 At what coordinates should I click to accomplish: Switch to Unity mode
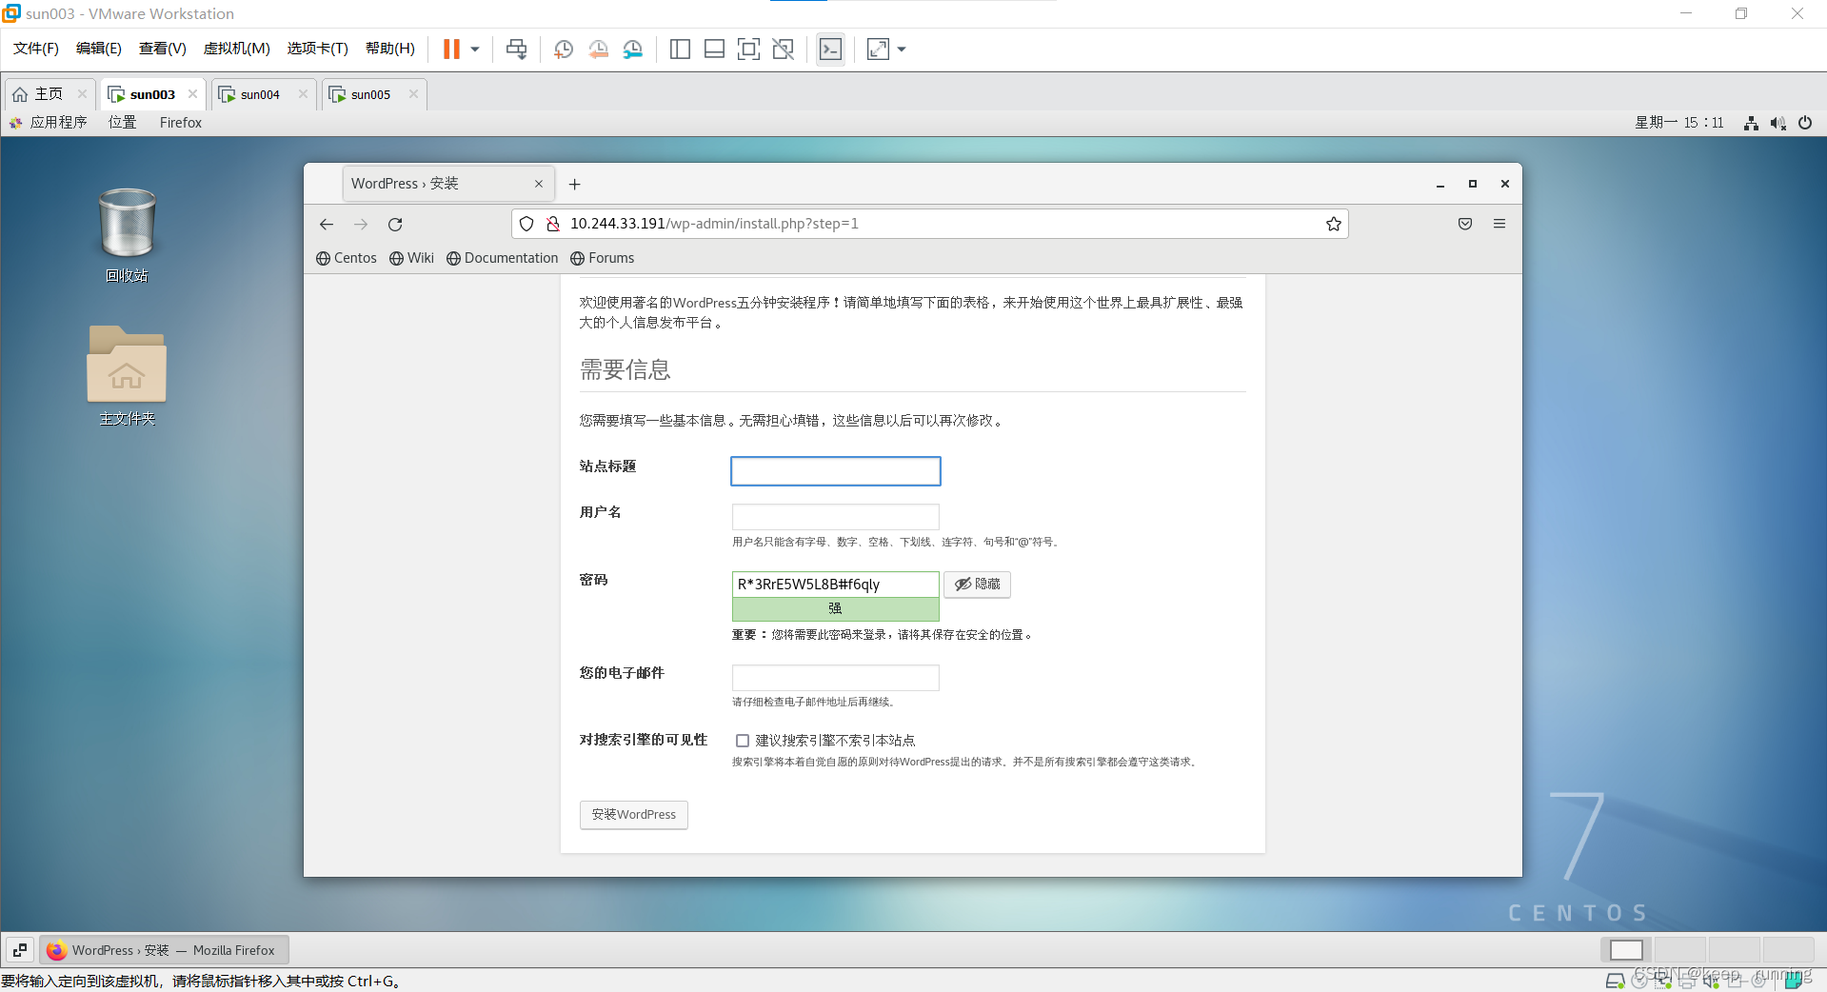pos(784,49)
